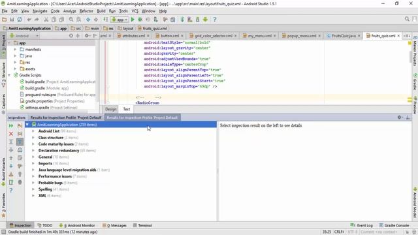Redo the action using toolbar arrow
418x235 pixels.
pos(37,20)
